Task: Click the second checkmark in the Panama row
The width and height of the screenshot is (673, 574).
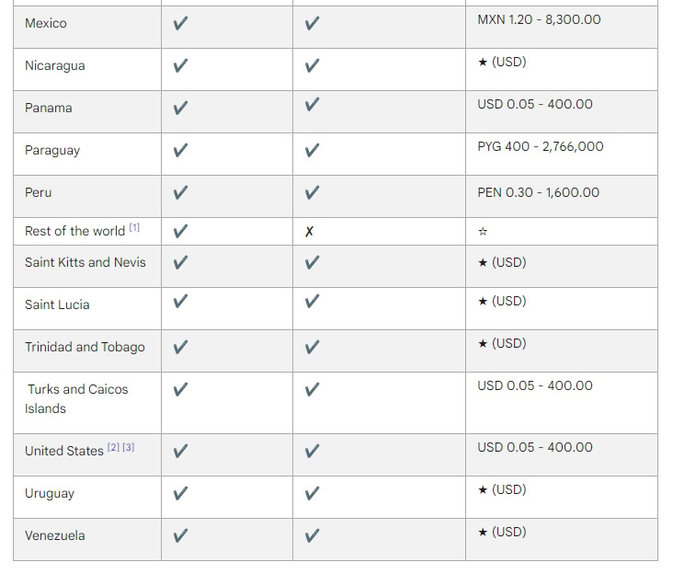Action: tap(312, 109)
